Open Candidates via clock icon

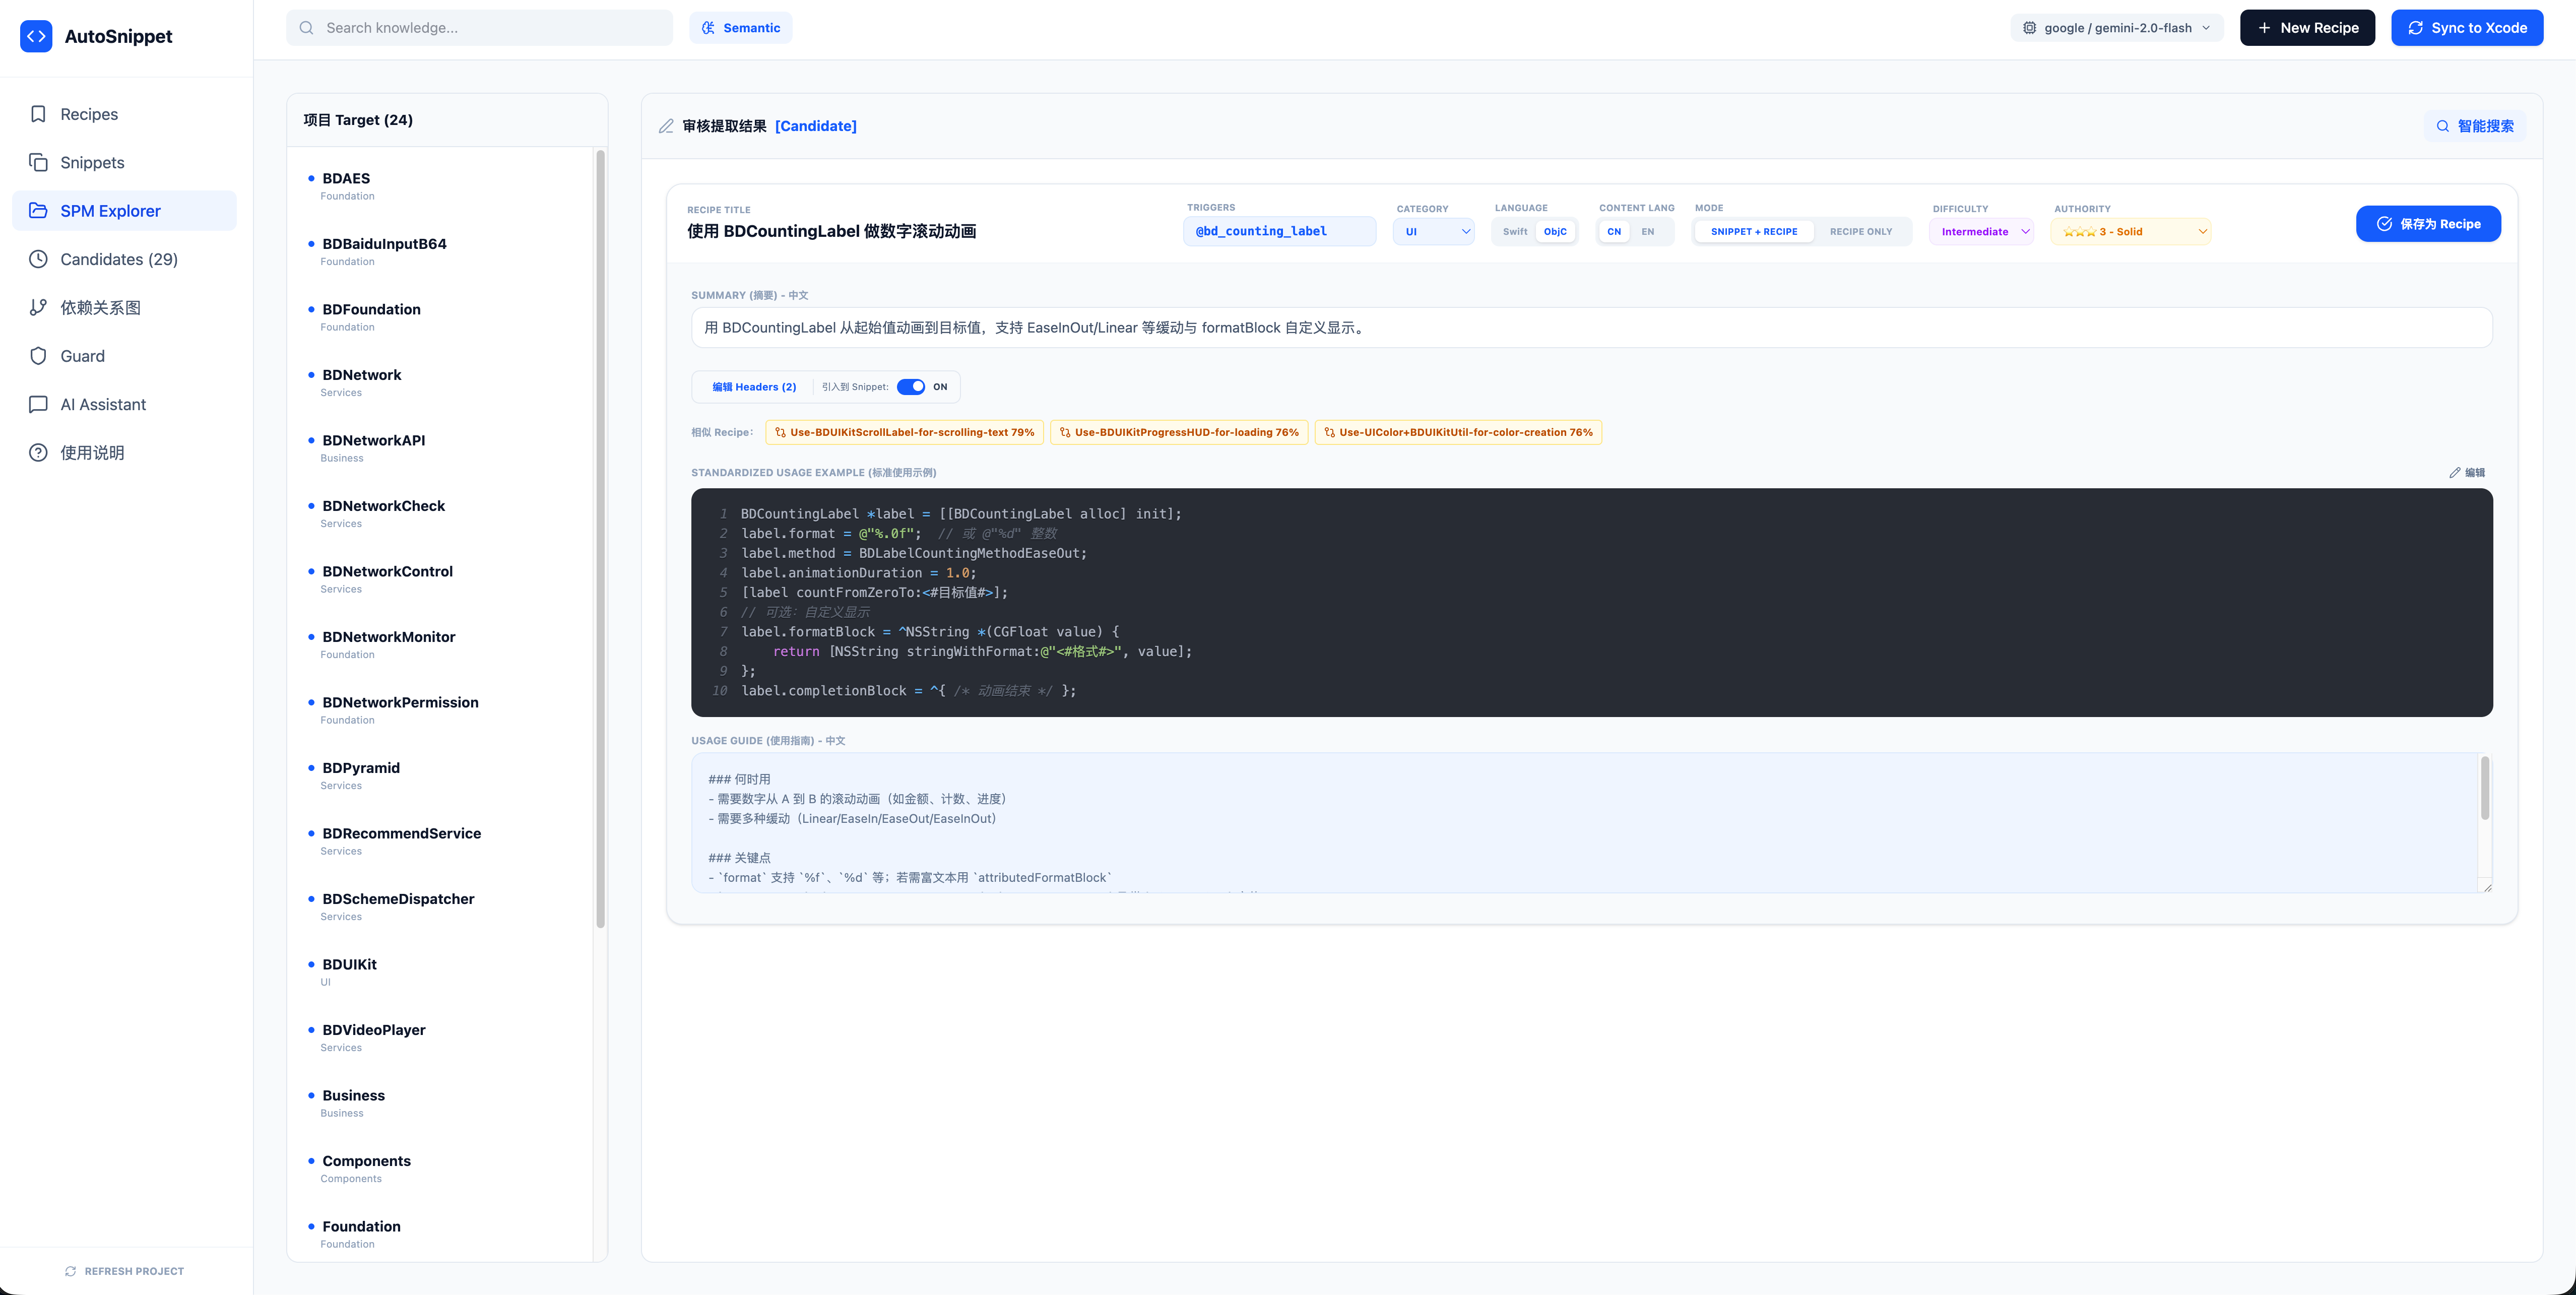38,259
